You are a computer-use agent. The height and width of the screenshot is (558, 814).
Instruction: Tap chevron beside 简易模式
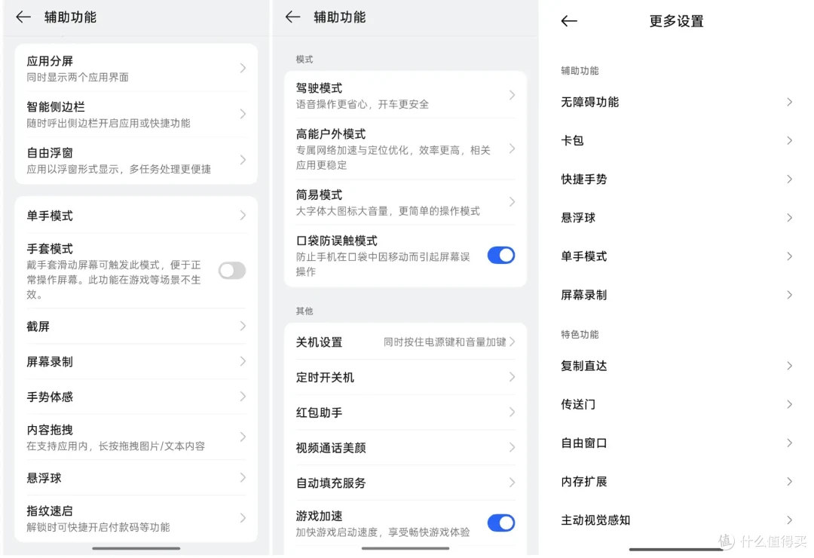[512, 201]
